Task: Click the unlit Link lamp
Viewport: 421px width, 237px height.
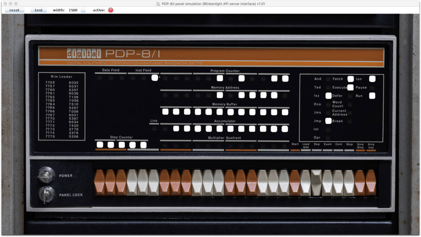Action: [x=154, y=129]
